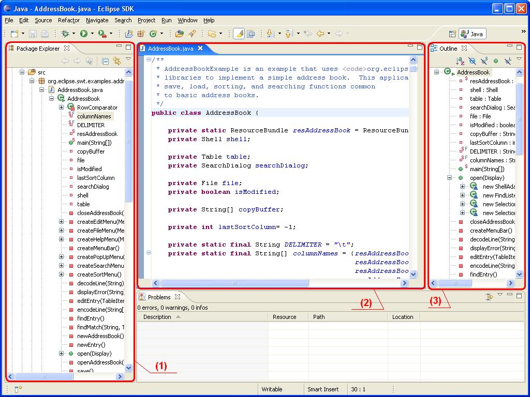The width and height of the screenshot is (530, 397).
Task: Select the Problems tab
Action: click(159, 297)
